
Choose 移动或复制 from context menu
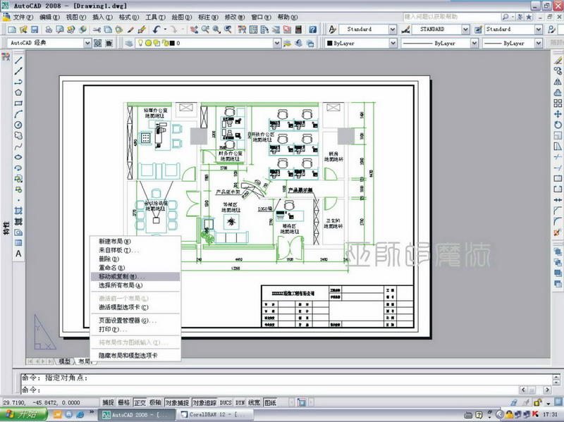[135, 276]
